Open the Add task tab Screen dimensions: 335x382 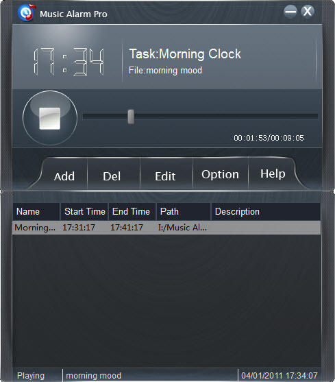pos(64,176)
